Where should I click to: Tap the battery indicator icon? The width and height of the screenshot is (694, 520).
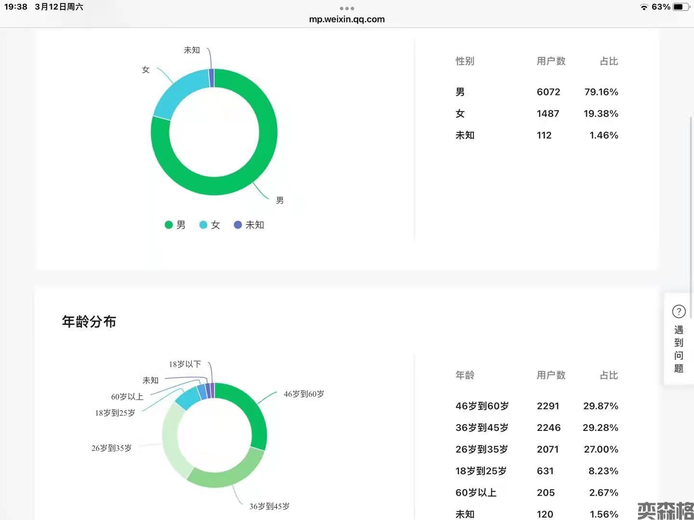[680, 7]
